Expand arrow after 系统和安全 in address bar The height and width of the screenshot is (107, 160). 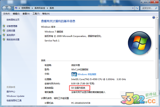(47, 8)
